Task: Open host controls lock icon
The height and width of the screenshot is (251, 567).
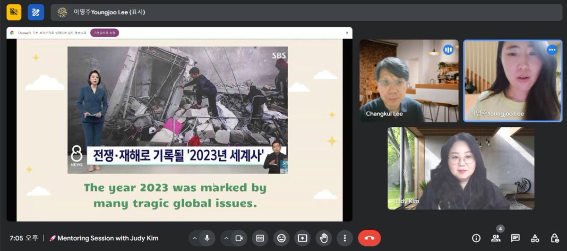Action: [x=555, y=238]
